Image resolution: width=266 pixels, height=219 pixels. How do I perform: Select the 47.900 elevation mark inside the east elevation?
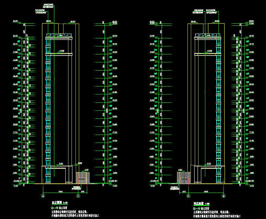(x=62, y=51)
